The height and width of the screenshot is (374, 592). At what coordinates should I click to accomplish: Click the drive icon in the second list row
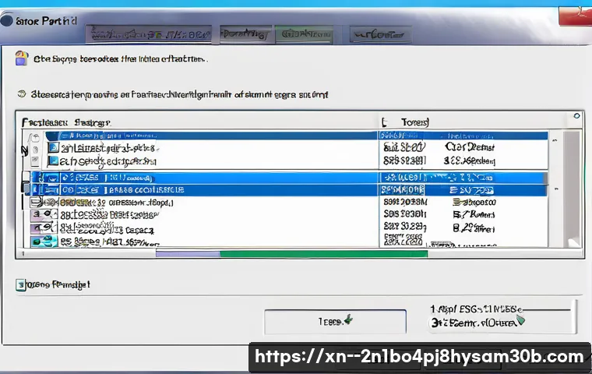point(53,146)
